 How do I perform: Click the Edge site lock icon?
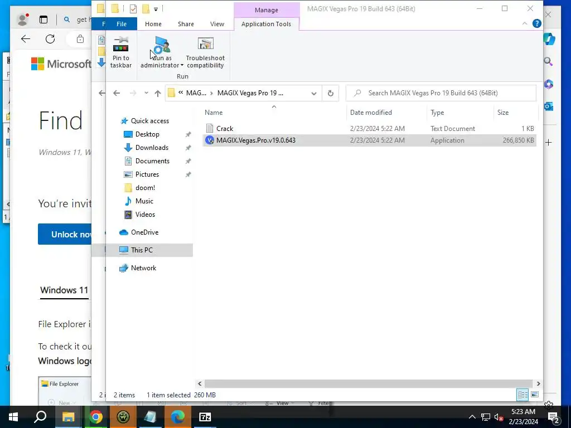[x=80, y=39]
